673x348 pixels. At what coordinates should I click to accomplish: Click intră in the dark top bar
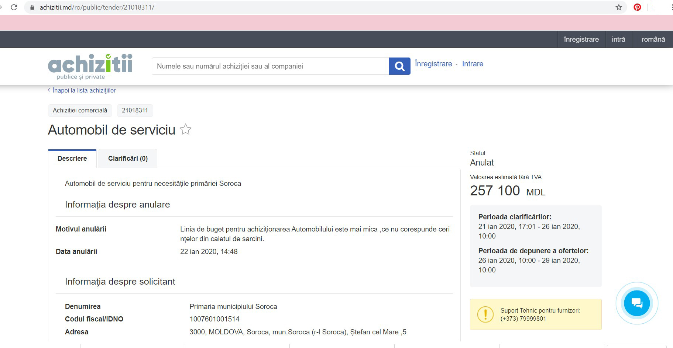[618, 39]
